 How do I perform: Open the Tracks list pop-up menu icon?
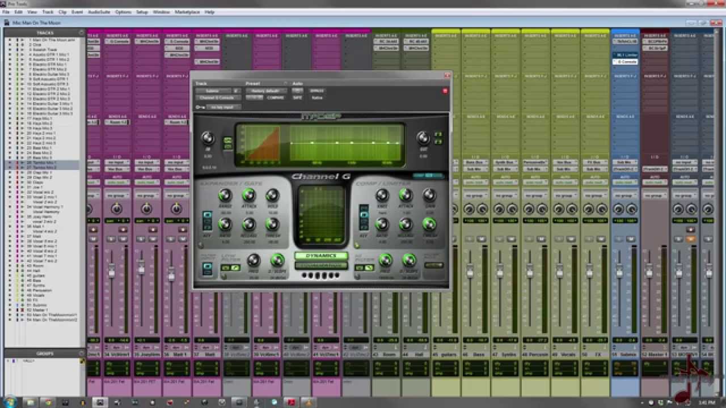tap(81, 33)
